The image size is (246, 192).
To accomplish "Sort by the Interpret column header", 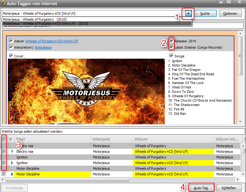I will click(x=112, y=139).
